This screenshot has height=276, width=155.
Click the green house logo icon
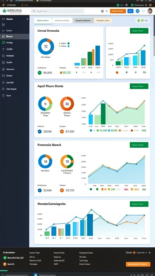4,11
